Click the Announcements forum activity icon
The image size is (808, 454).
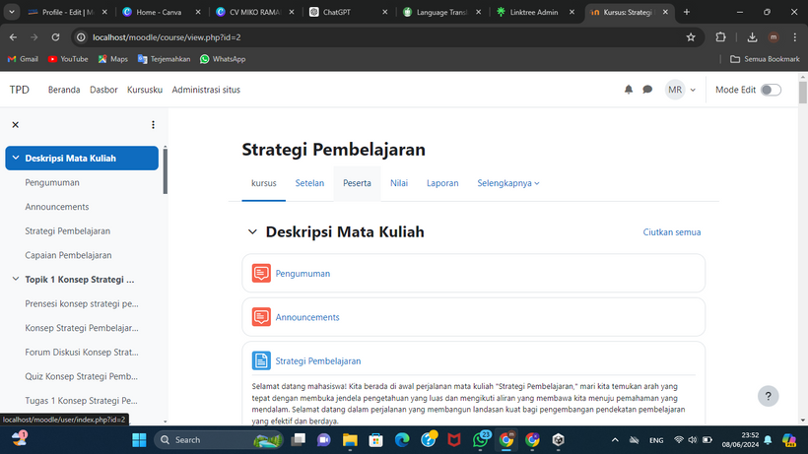coord(261,317)
